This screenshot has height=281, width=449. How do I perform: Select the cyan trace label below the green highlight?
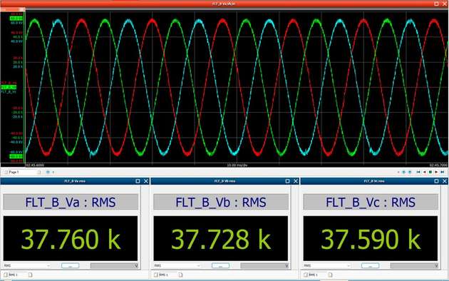9,92
